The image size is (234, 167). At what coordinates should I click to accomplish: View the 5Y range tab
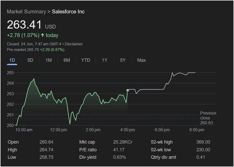123,60
